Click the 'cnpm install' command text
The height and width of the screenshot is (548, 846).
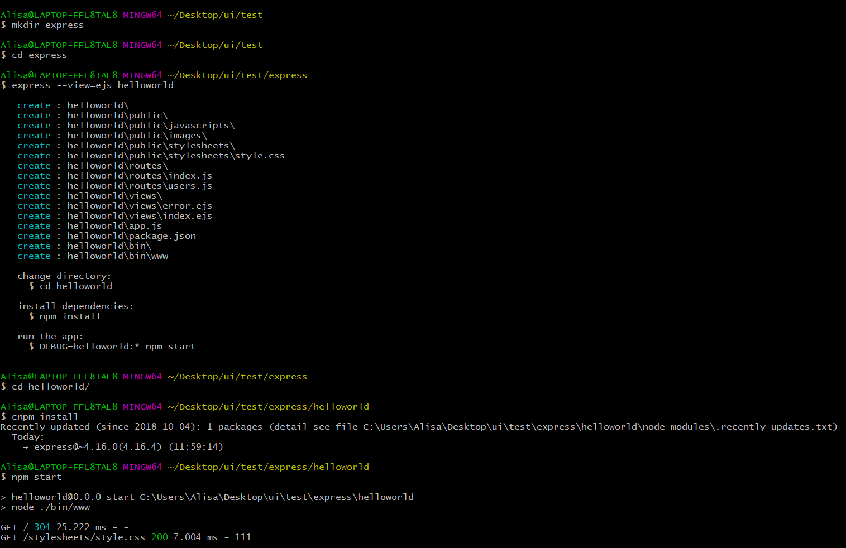point(45,417)
